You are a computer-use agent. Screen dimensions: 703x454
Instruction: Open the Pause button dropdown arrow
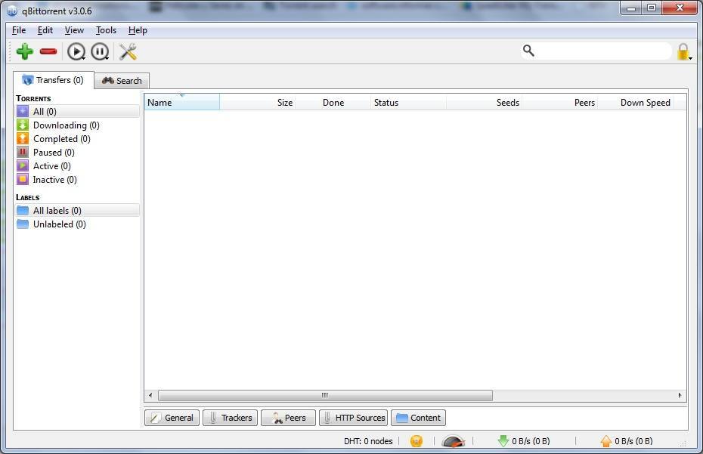pyautogui.click(x=107, y=57)
